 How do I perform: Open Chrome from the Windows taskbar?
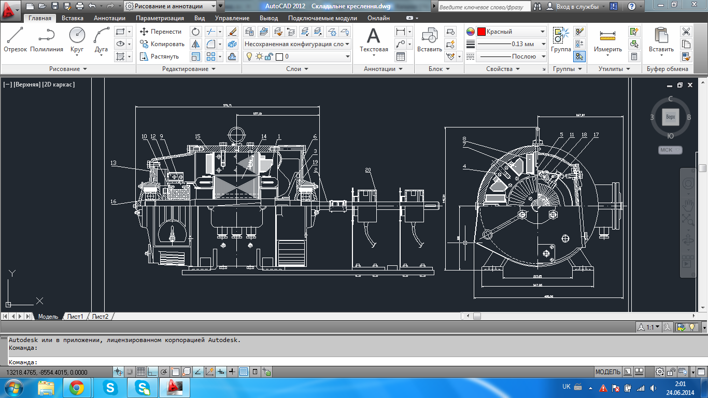[77, 387]
